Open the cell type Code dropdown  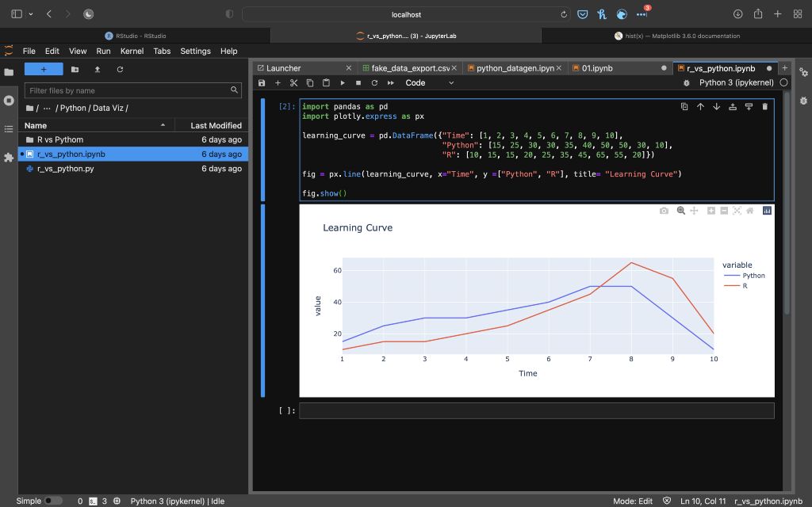pyautogui.click(x=429, y=82)
